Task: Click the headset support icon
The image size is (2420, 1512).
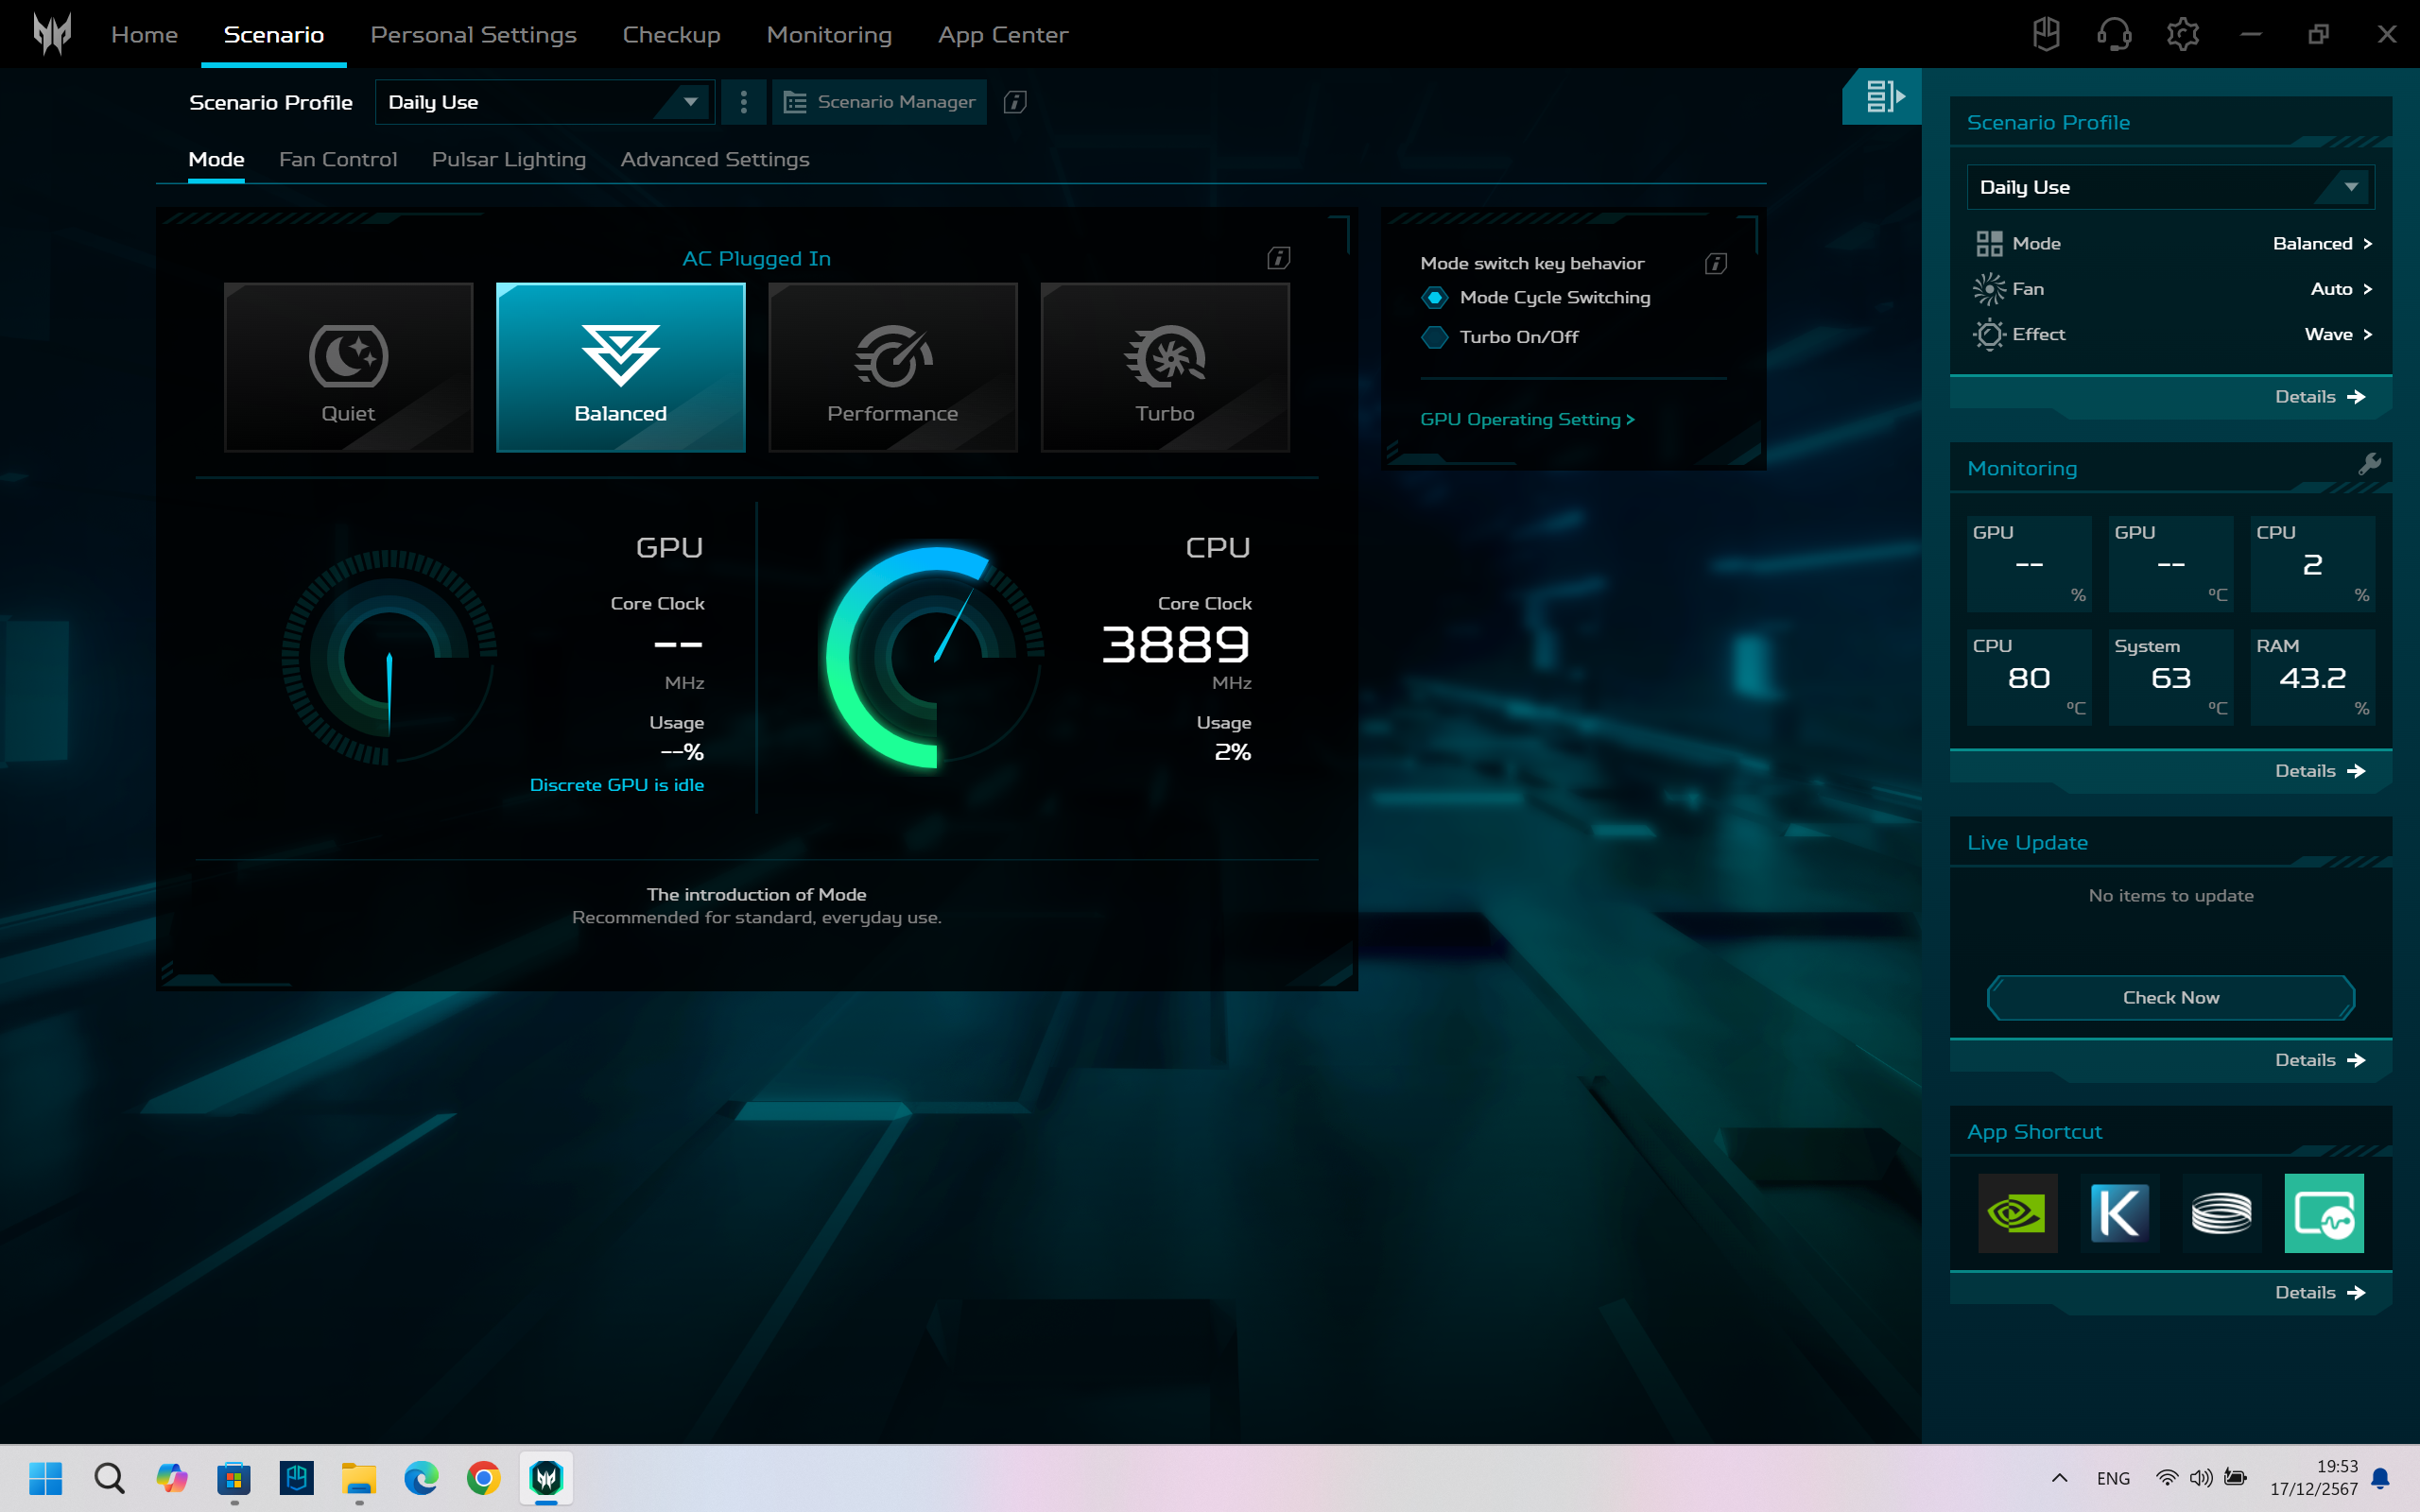Action: (2113, 34)
